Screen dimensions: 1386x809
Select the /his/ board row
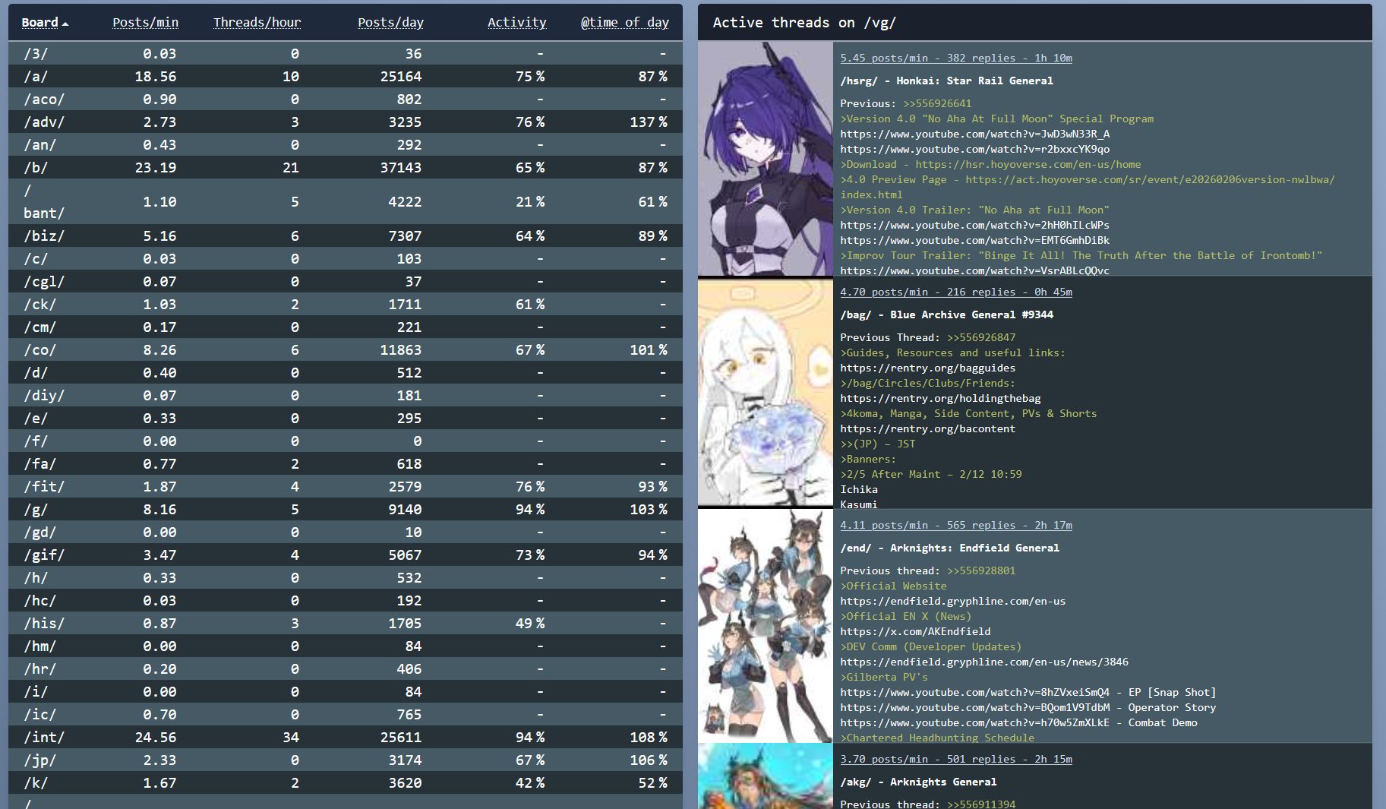click(x=346, y=623)
